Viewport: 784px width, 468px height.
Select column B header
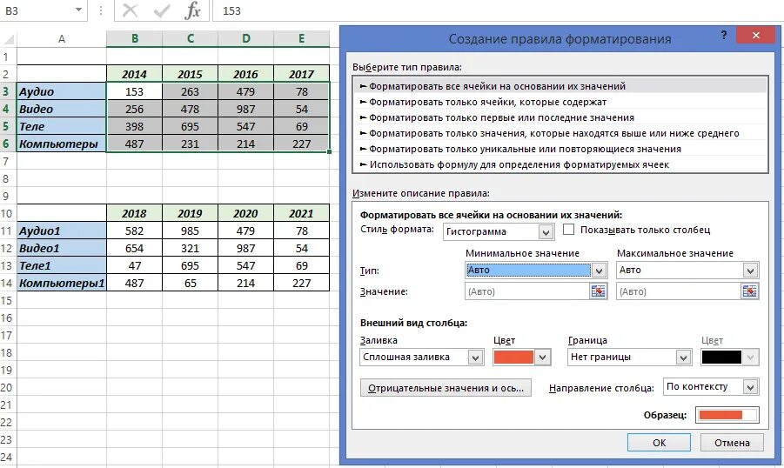(135, 38)
